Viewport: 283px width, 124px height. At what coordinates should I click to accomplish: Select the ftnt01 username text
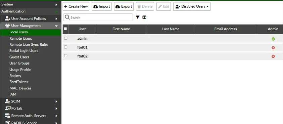point(83,47)
